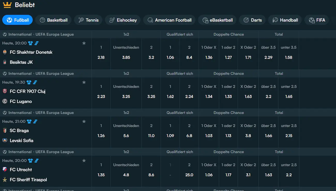The width and height of the screenshot is (336, 191).
Task: Open the Darts tab
Action: point(252,20)
